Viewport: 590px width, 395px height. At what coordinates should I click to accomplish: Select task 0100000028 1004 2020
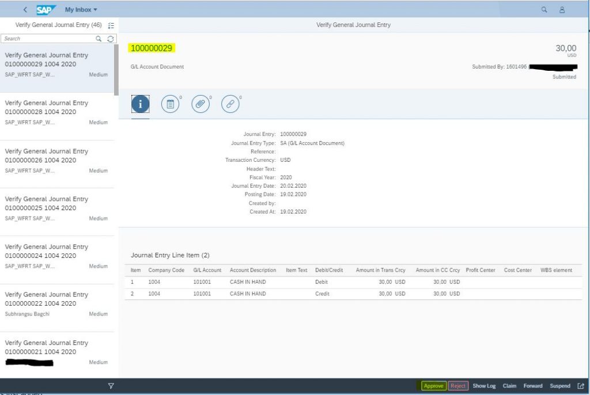pos(57,116)
